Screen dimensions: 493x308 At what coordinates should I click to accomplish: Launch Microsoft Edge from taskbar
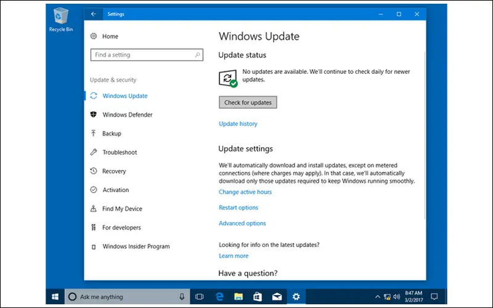tap(219, 297)
